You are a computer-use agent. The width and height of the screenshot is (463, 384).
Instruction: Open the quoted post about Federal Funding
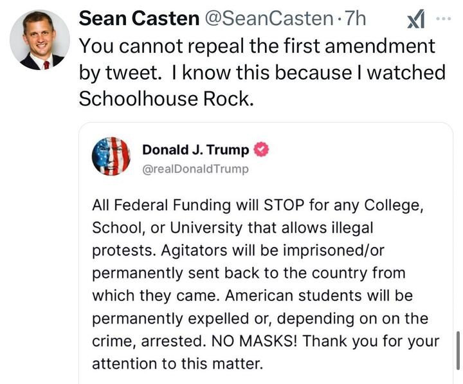tap(266, 253)
